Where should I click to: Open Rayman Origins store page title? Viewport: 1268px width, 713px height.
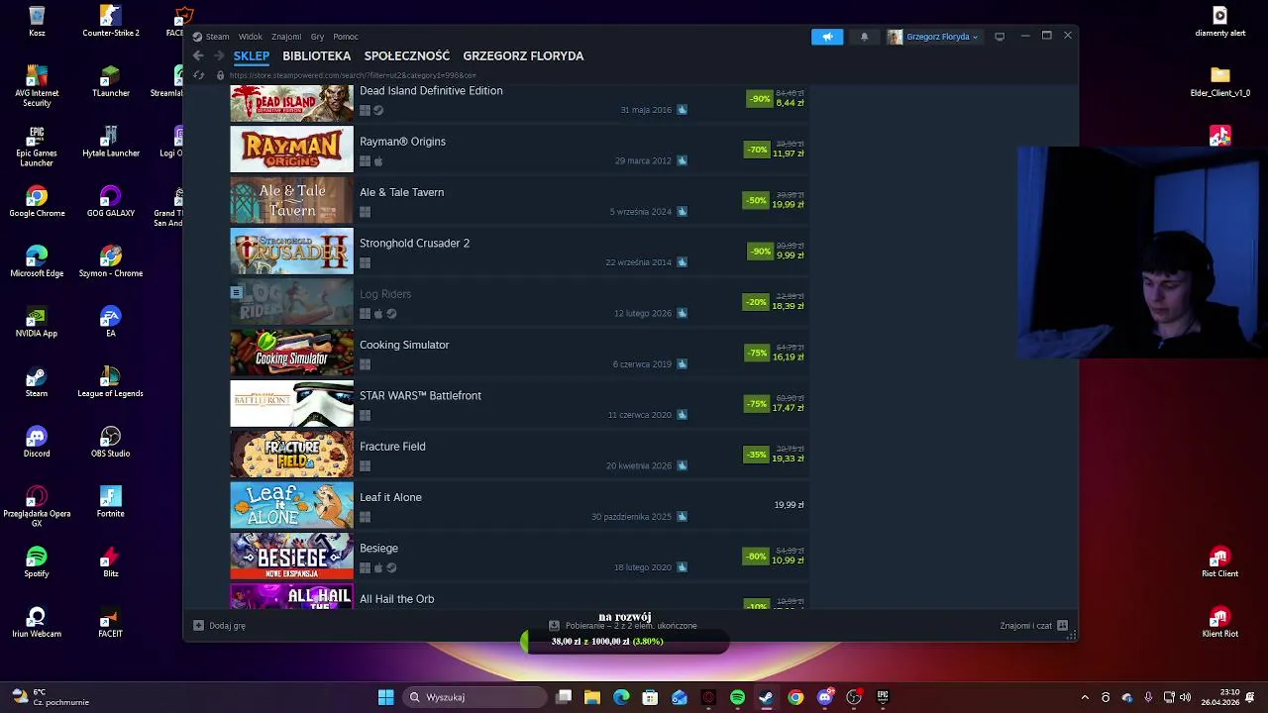402,142
